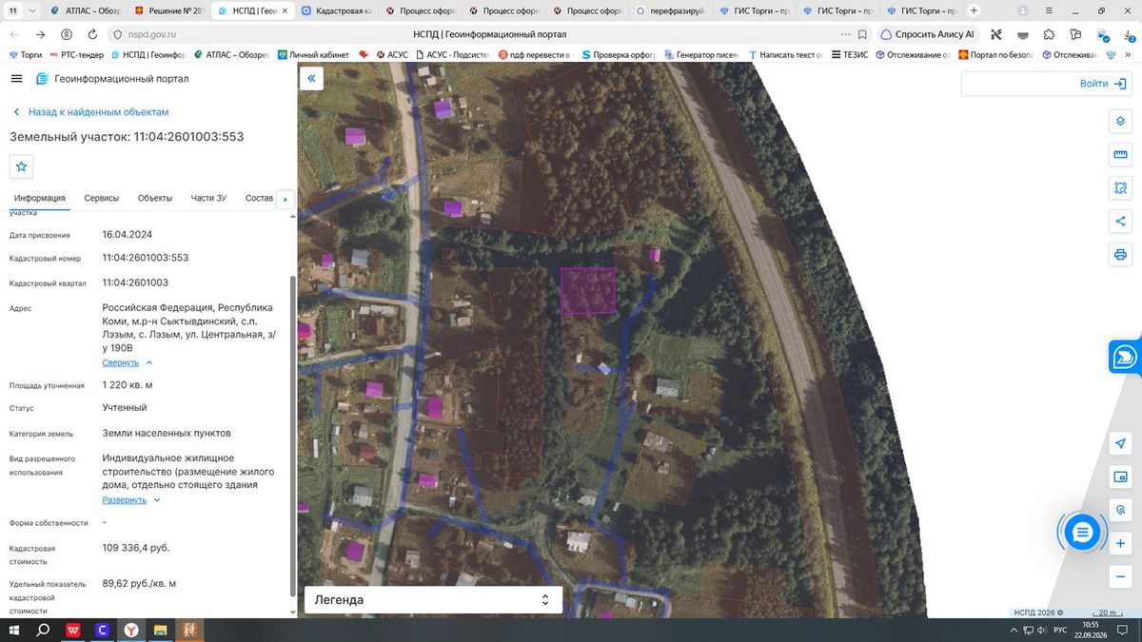Image resolution: width=1142 pixels, height=642 pixels.
Task: Go back to found objects
Action: 90,112
